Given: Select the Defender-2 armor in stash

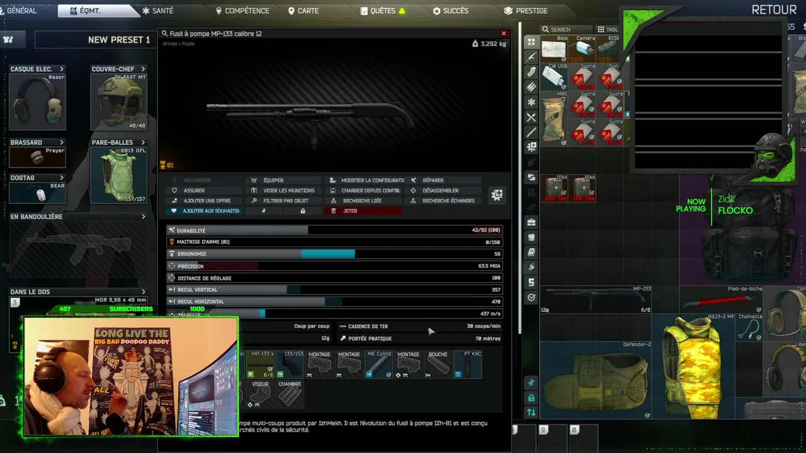Looking at the screenshot, I should coord(596,380).
